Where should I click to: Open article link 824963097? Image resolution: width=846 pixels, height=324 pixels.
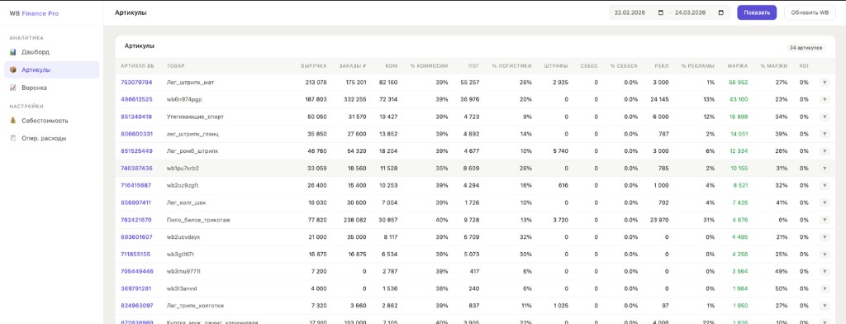click(x=137, y=306)
